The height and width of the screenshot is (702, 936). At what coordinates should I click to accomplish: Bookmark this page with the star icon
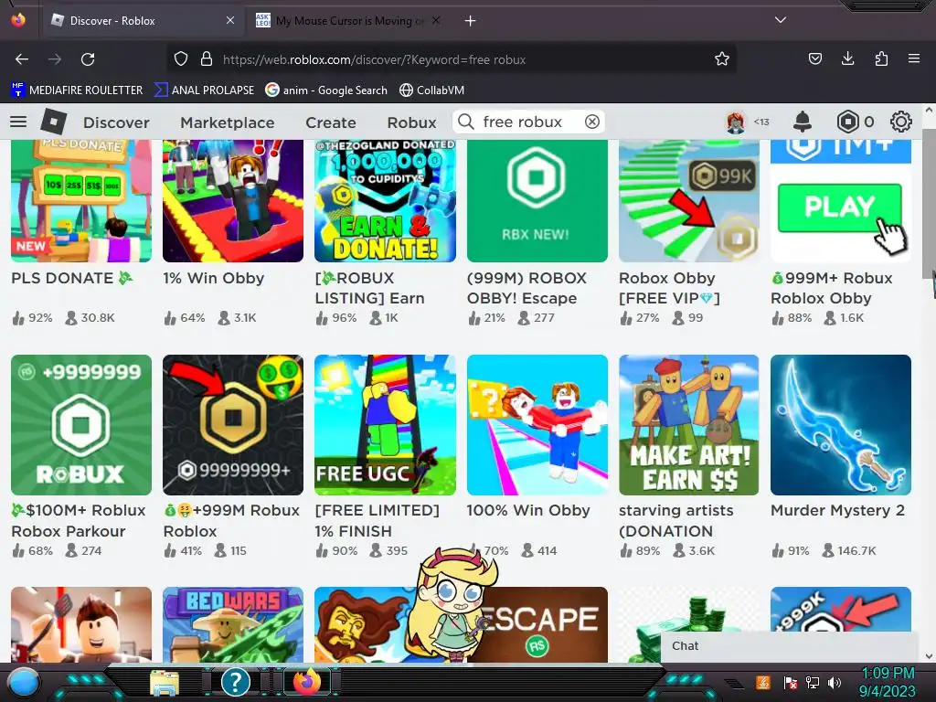pos(722,59)
